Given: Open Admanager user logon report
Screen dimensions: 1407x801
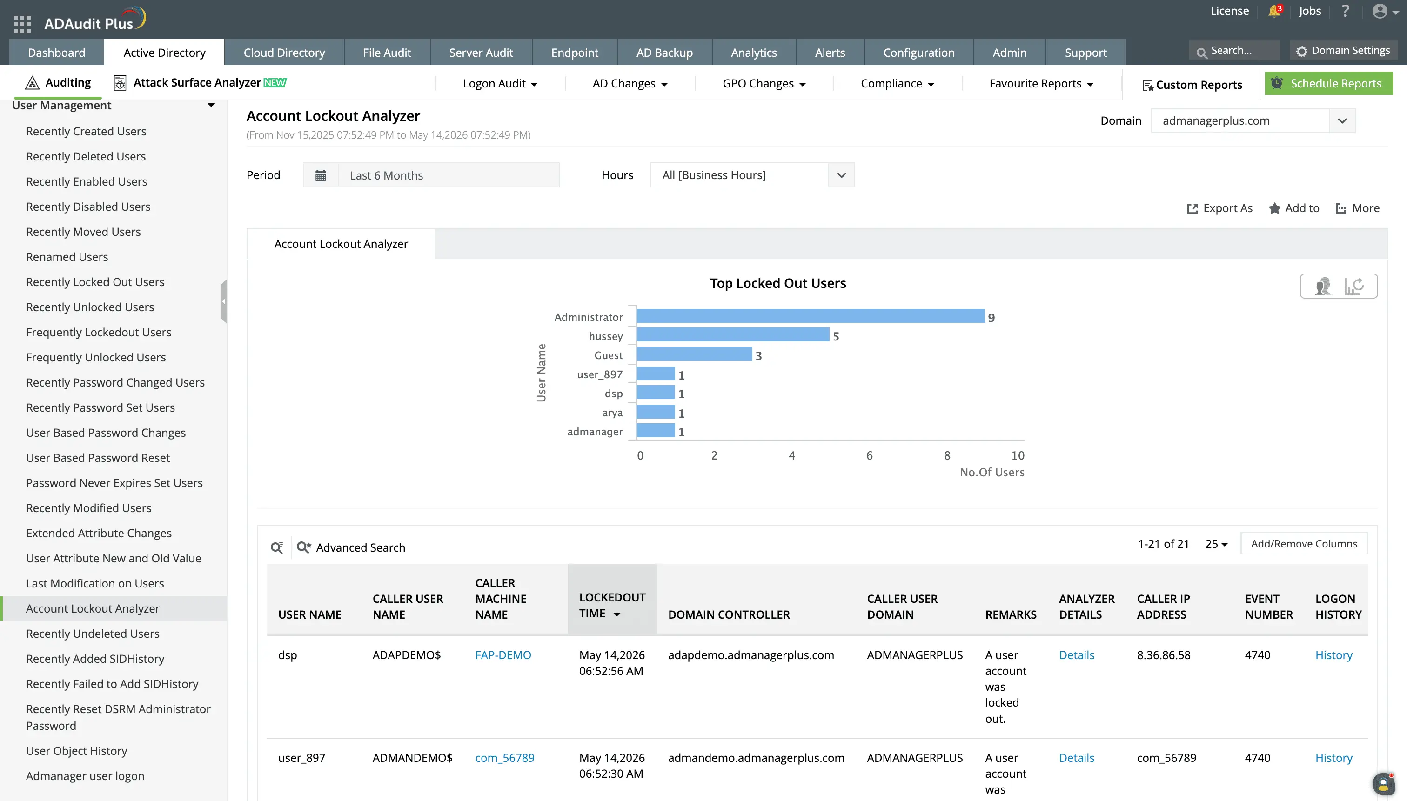Looking at the screenshot, I should point(85,776).
